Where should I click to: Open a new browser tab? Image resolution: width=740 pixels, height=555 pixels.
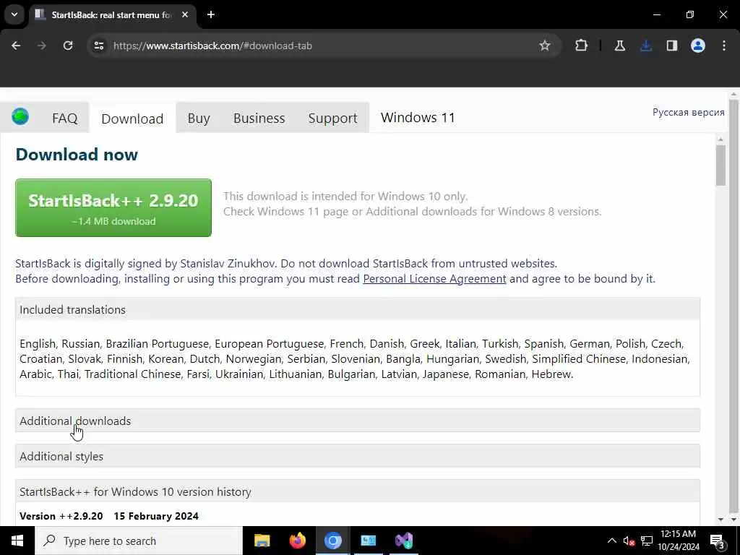coord(211,14)
